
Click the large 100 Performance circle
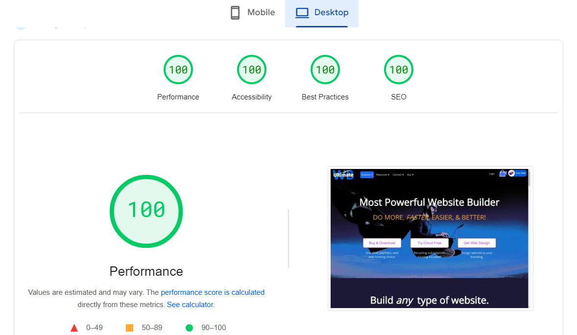click(146, 211)
